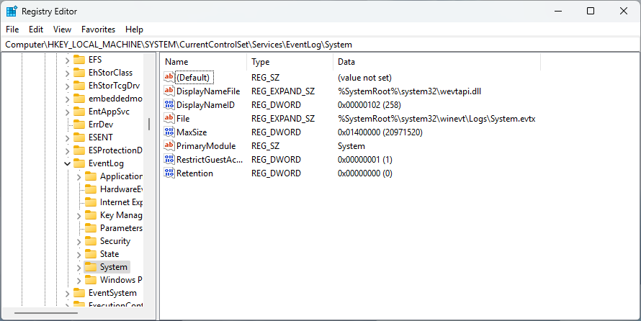This screenshot has width=641, height=321.
Task: Click the Parameters folder icon
Action: pyautogui.click(x=90, y=228)
